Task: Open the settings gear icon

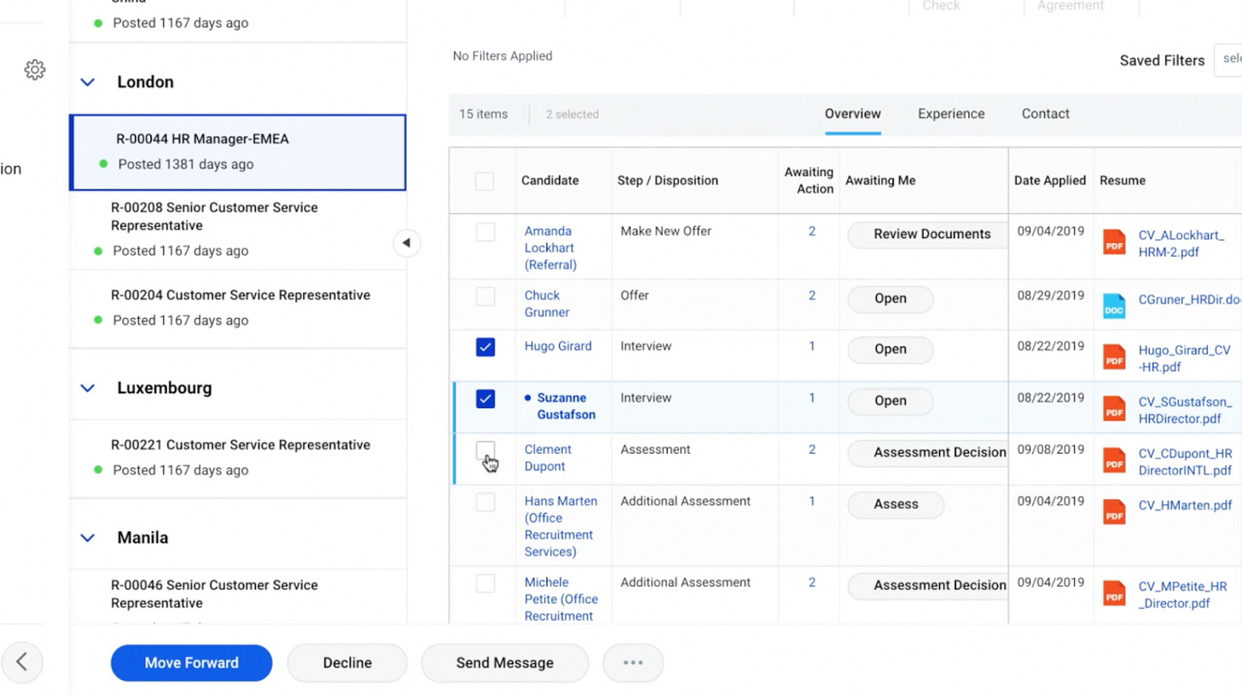Action: point(35,70)
